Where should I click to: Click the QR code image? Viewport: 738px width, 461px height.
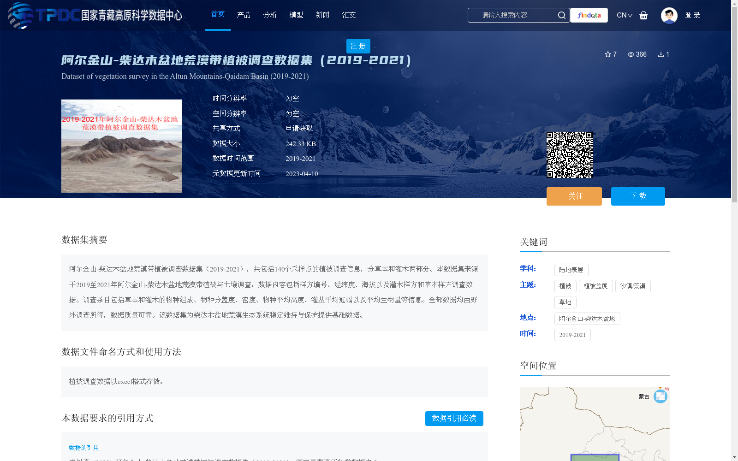point(570,155)
